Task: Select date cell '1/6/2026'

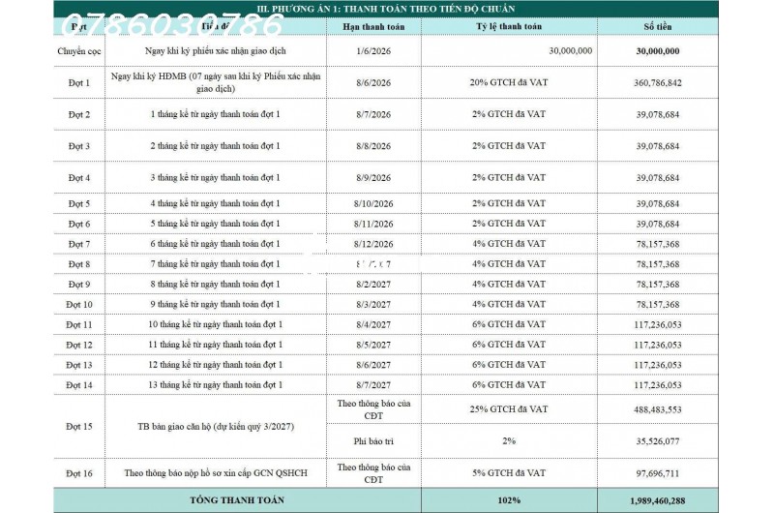Action: [x=373, y=51]
